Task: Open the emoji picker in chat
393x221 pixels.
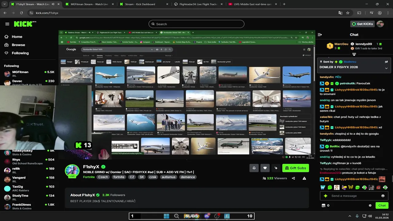Action: (383, 196)
